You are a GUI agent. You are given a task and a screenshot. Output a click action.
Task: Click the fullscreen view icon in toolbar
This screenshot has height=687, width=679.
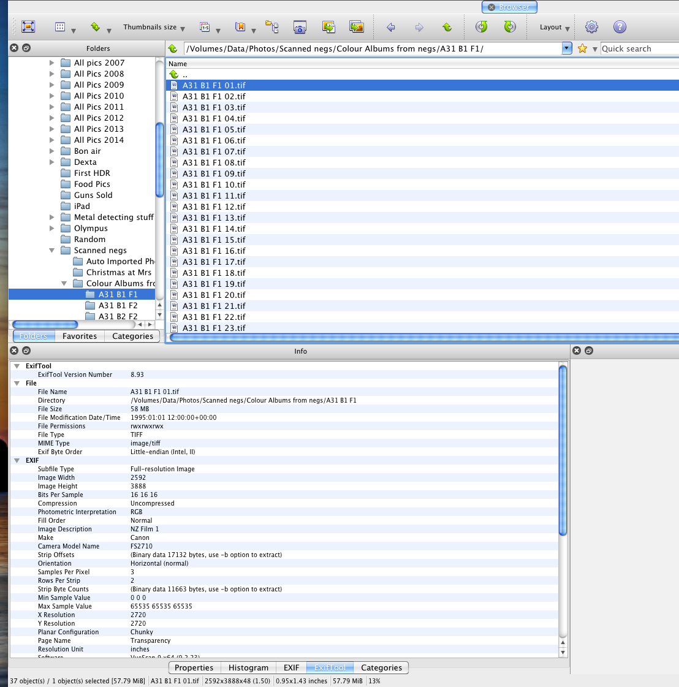[x=28, y=27]
